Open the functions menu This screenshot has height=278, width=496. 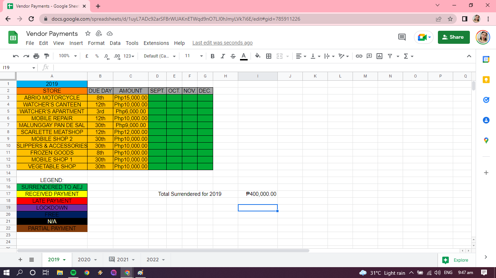pyautogui.click(x=408, y=56)
